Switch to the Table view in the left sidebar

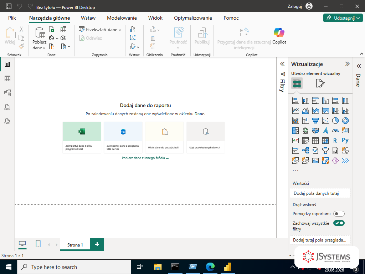7,78
